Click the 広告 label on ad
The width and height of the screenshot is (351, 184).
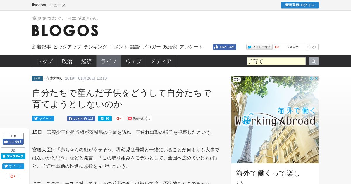[x=237, y=79]
